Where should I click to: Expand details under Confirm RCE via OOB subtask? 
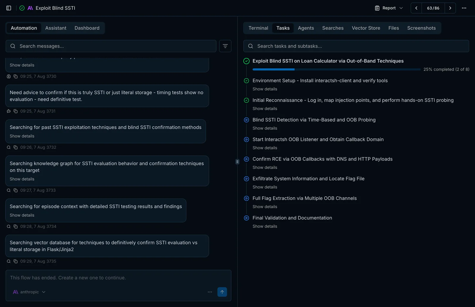coord(265,167)
